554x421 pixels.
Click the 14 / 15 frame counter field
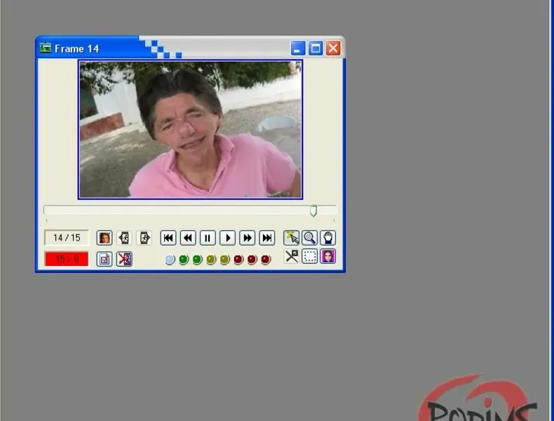point(67,238)
